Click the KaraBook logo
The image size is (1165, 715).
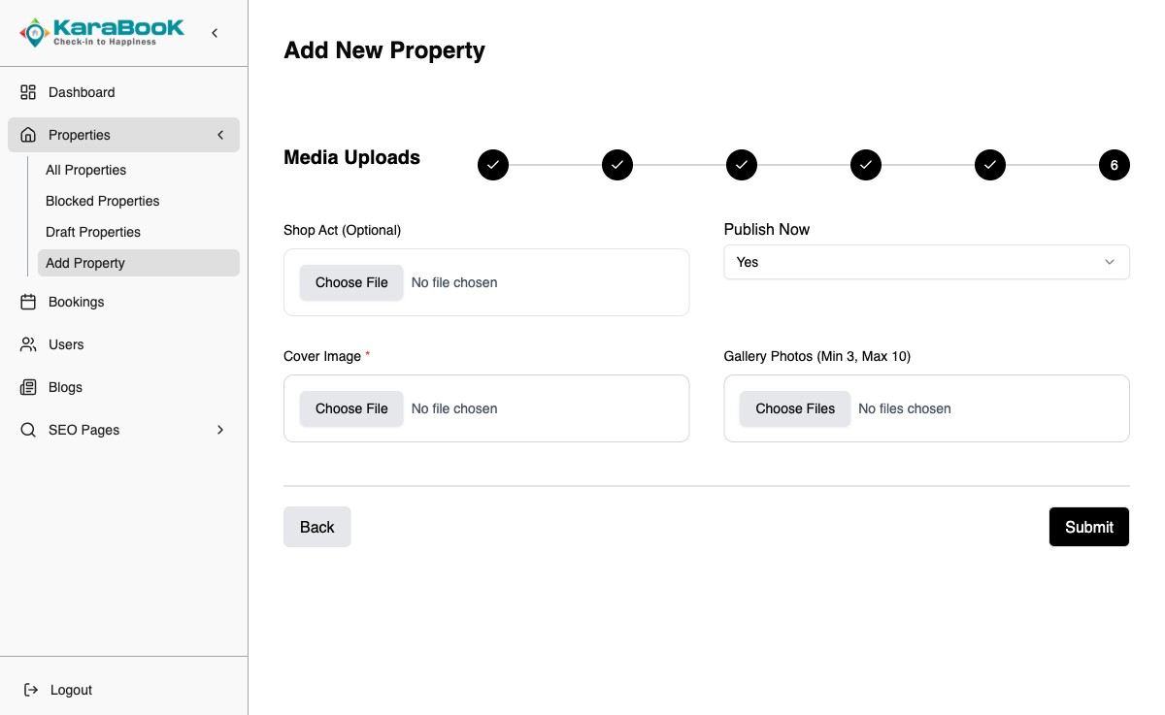click(x=102, y=32)
